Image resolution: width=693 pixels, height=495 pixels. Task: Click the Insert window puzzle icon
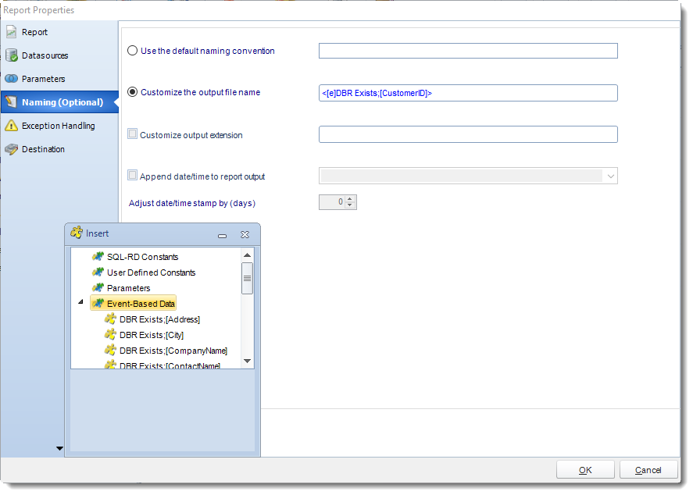point(77,232)
